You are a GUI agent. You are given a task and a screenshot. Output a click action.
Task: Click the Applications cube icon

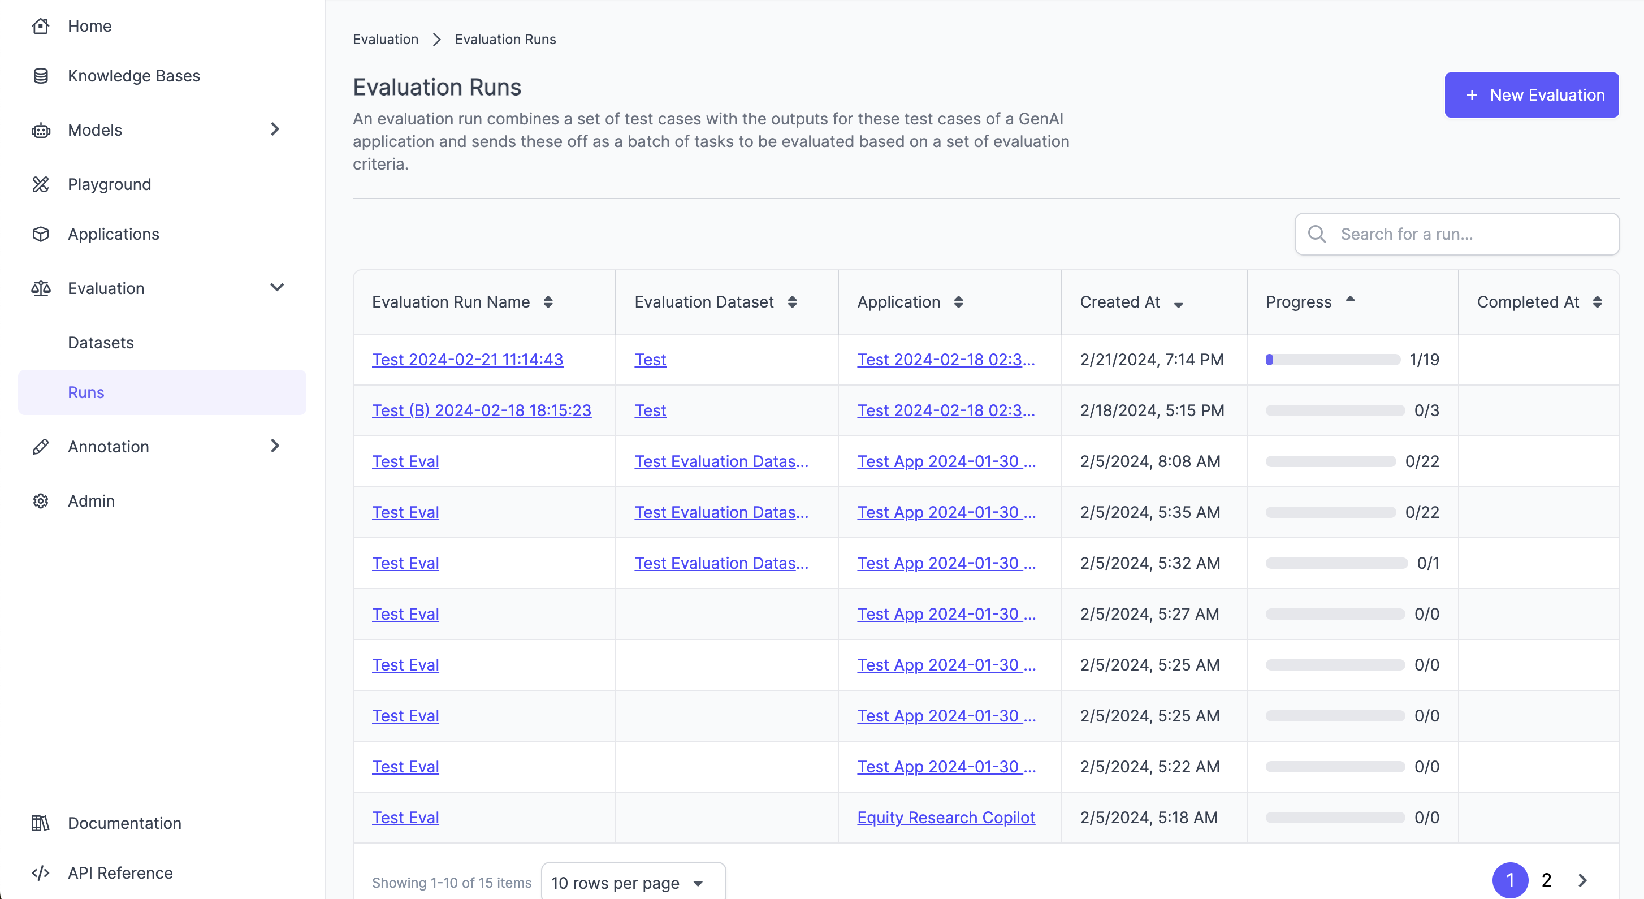click(41, 234)
